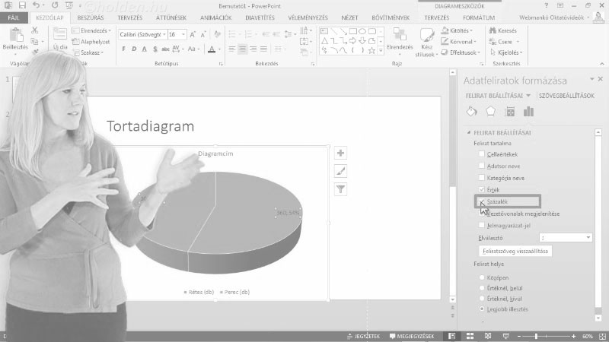Click Feliratszöveg visszaállítása button
Viewport: 609px width, 342px height.
(515, 251)
